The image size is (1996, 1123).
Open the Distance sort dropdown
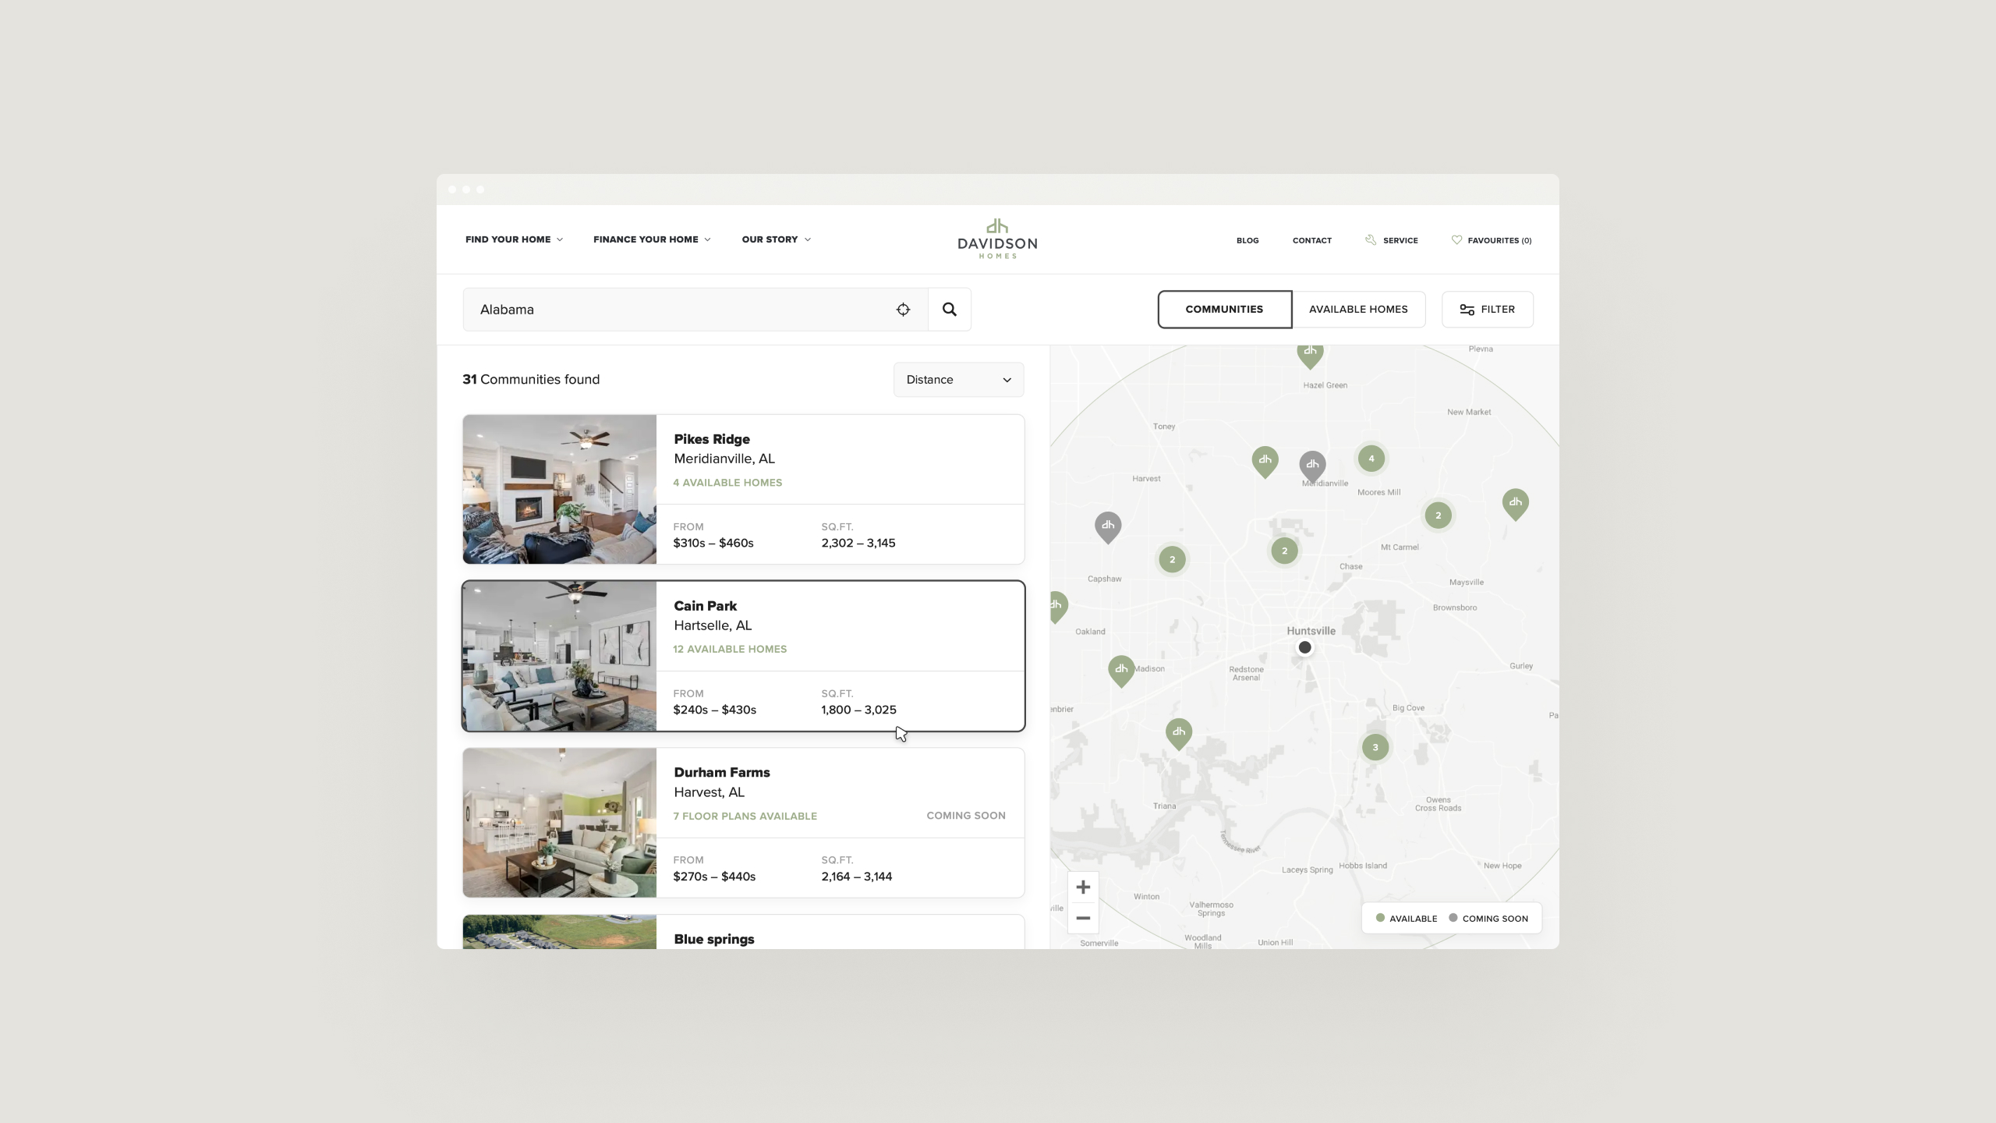958,380
